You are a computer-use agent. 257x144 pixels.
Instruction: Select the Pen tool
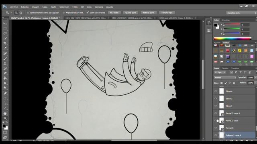tap(5, 93)
